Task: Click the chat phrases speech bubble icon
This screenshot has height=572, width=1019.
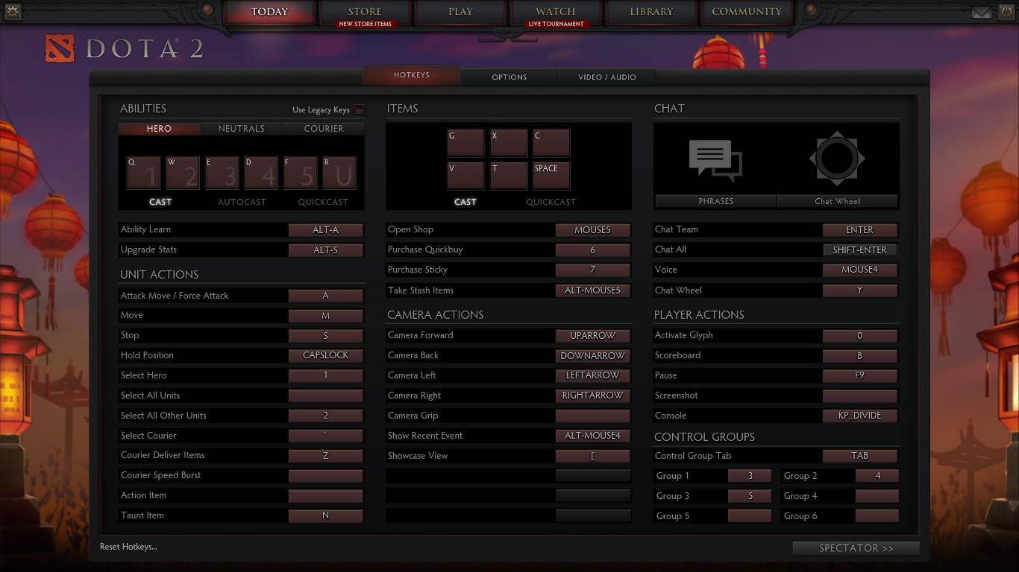Action: [715, 159]
